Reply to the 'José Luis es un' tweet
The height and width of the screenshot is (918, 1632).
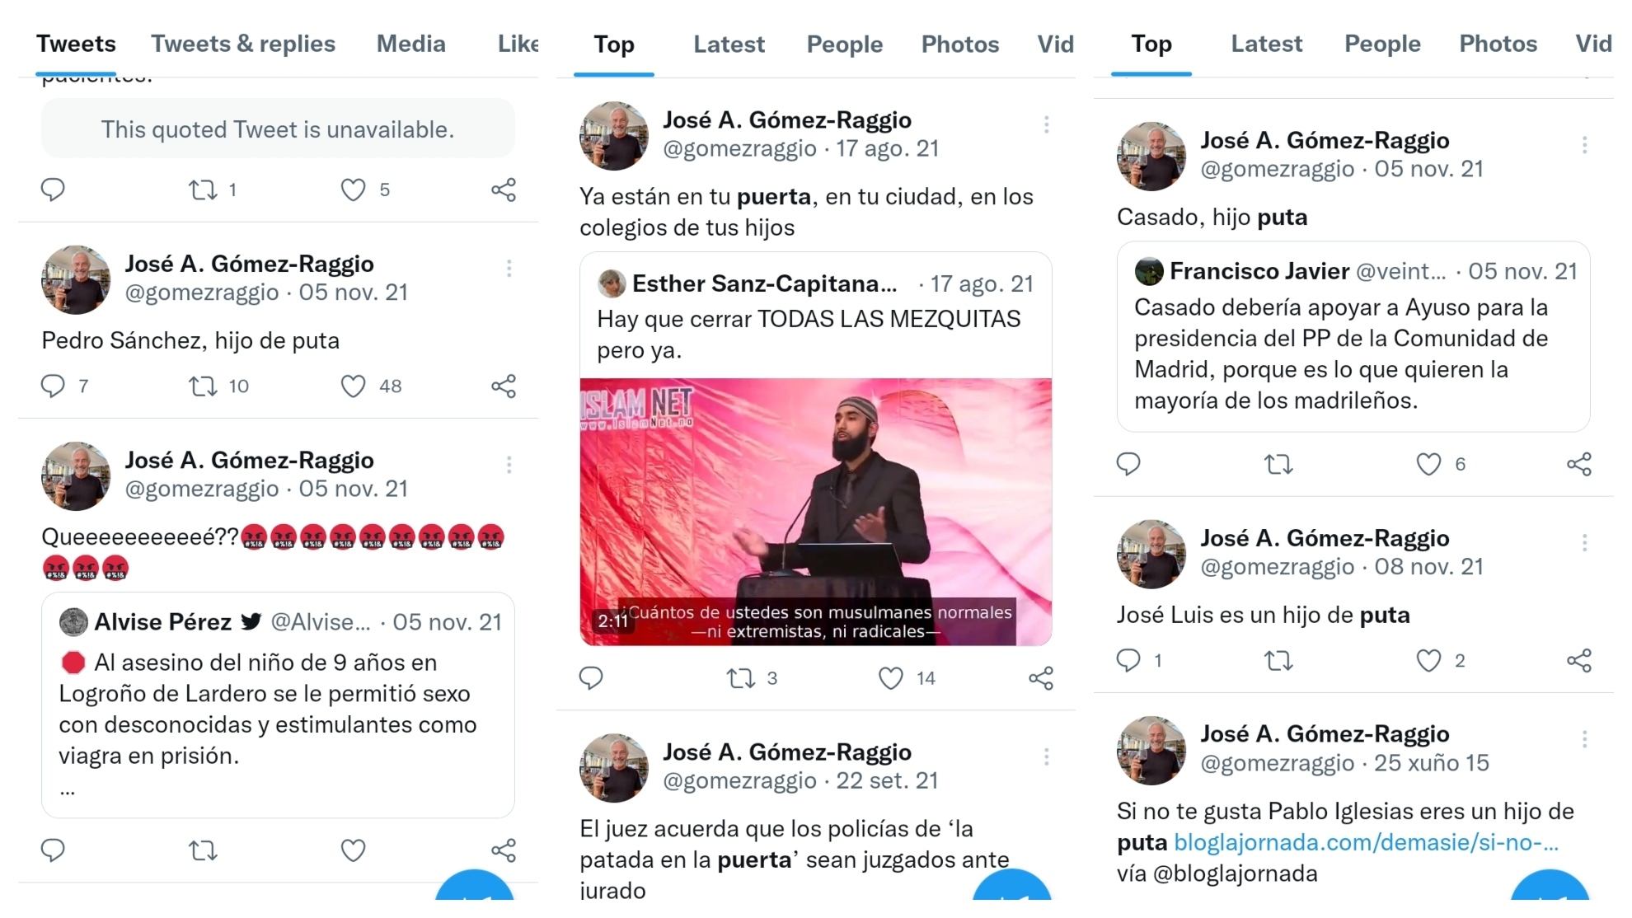(1128, 660)
